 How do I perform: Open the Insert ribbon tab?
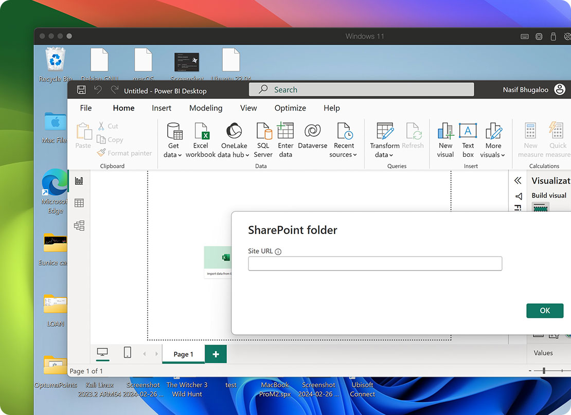[162, 108]
